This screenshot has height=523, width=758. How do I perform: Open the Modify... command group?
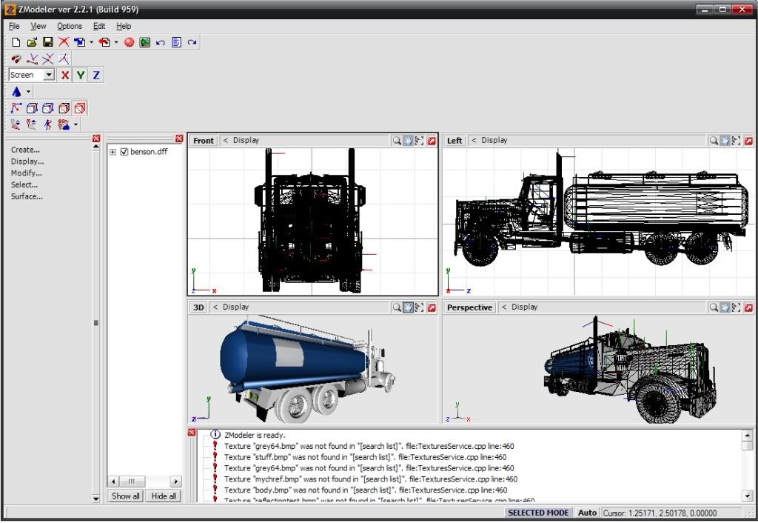pos(27,173)
